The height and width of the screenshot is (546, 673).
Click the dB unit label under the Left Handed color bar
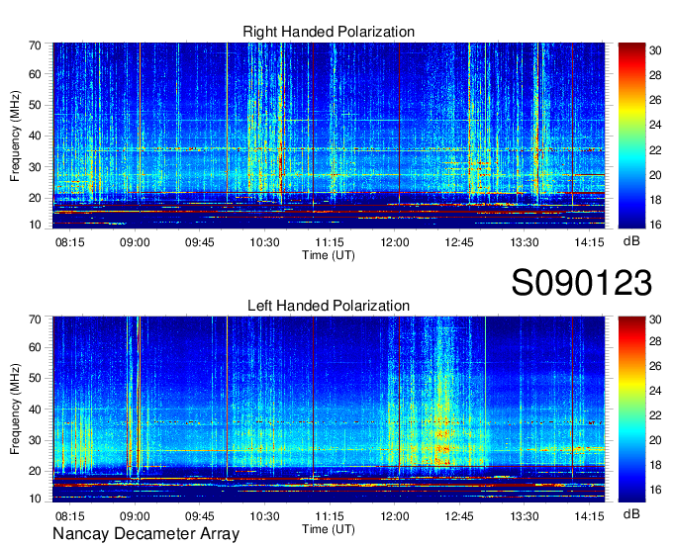point(631,514)
